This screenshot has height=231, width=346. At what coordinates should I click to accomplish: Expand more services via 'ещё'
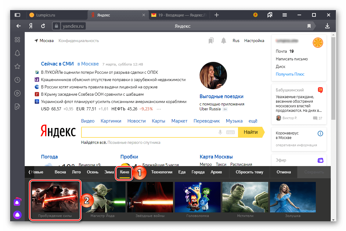coord(253,121)
